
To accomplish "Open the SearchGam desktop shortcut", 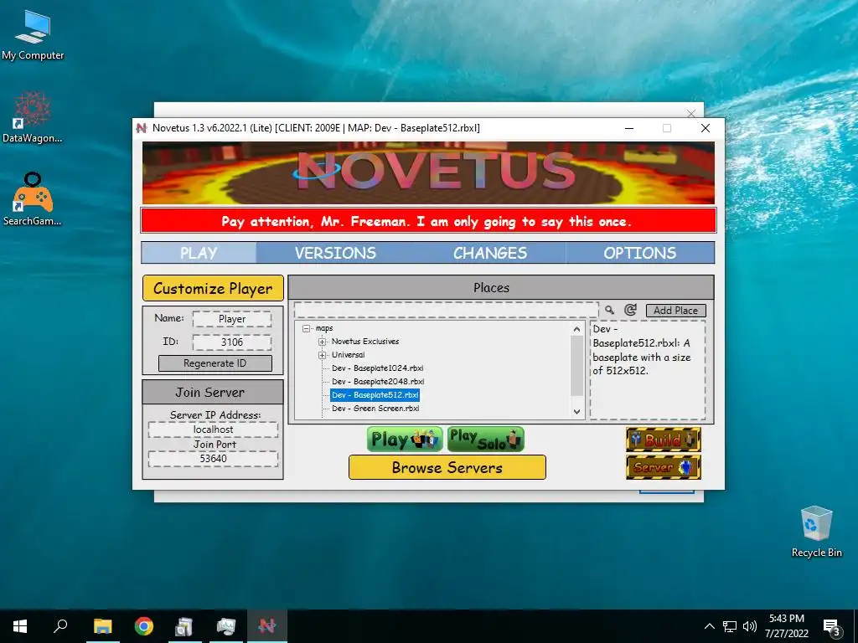I will pos(33,199).
